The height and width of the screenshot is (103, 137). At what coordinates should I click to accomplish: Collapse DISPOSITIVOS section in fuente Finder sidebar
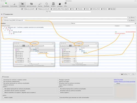tap(15, 48)
